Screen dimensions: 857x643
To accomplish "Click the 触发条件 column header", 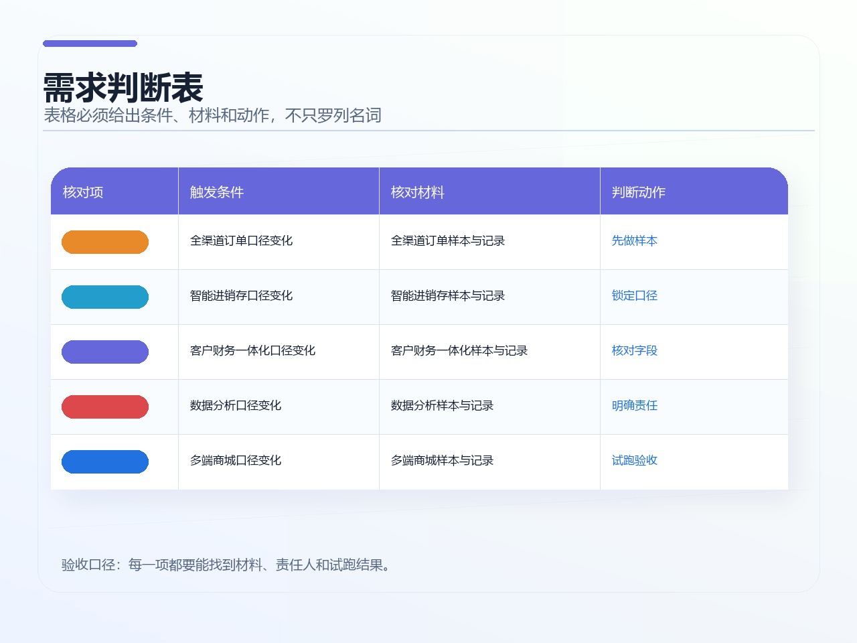I will pos(279,192).
